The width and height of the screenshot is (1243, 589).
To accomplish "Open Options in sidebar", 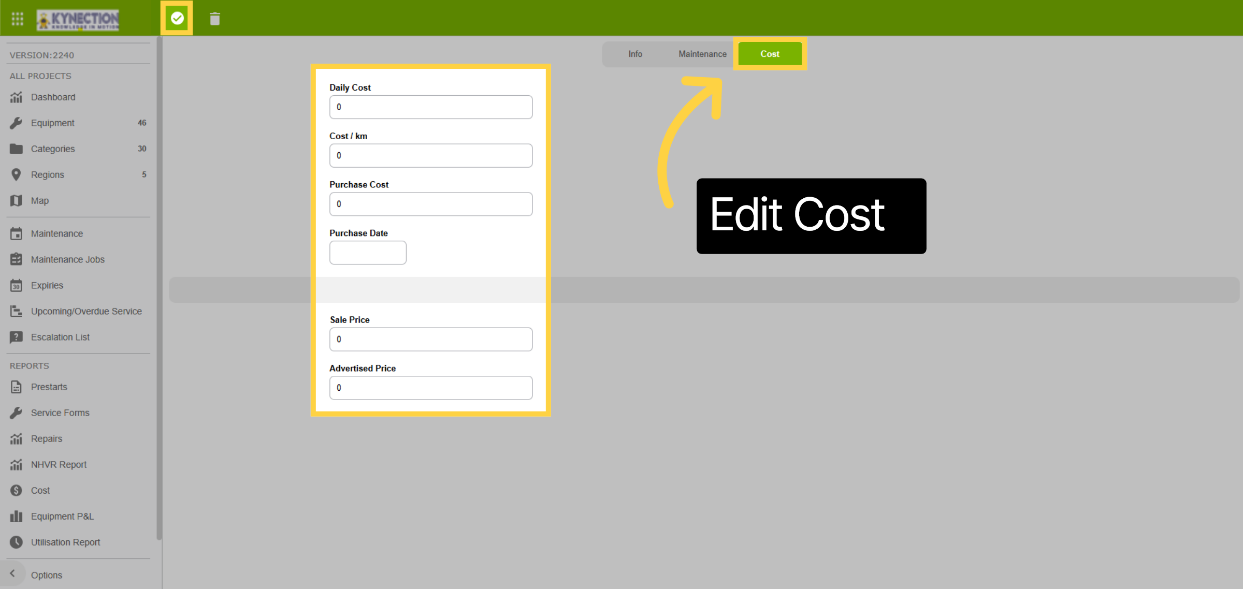I will 47,576.
